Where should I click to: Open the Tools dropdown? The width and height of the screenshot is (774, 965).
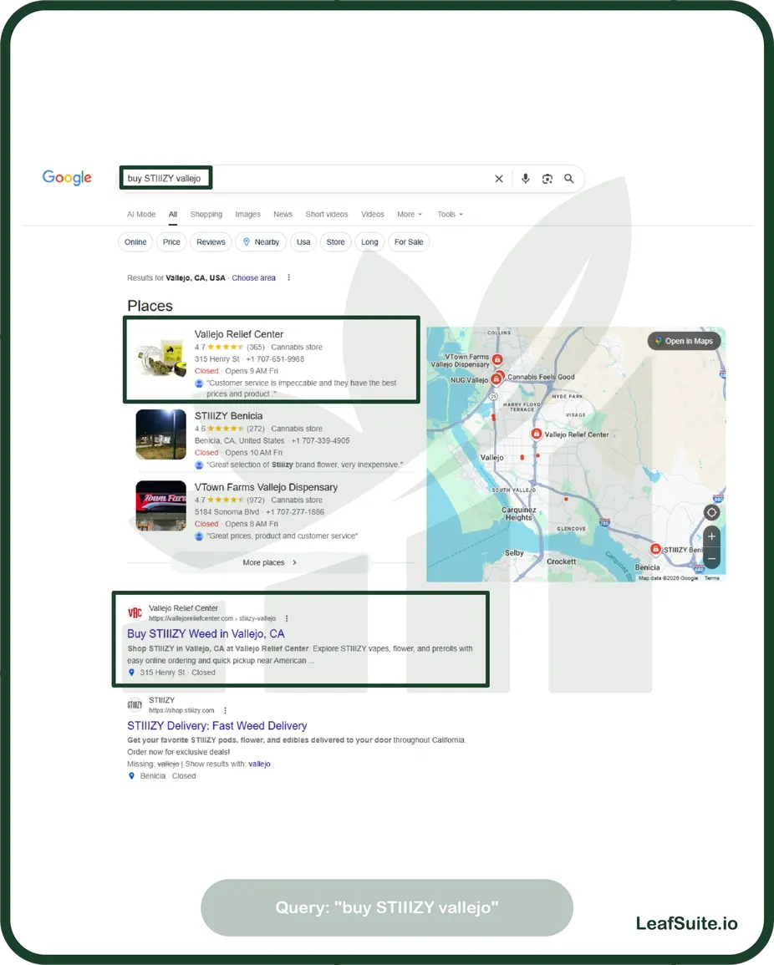tap(450, 215)
